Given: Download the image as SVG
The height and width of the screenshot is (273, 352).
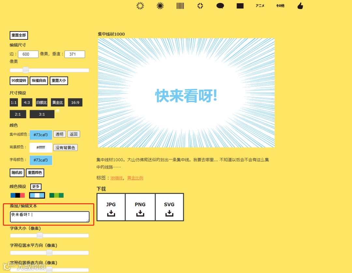Looking at the screenshot, I should coord(169,207).
